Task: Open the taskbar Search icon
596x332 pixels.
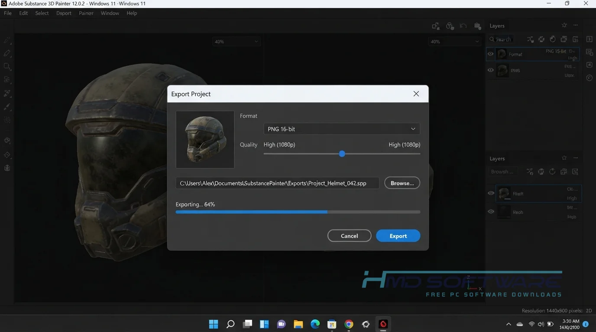Action: point(230,324)
